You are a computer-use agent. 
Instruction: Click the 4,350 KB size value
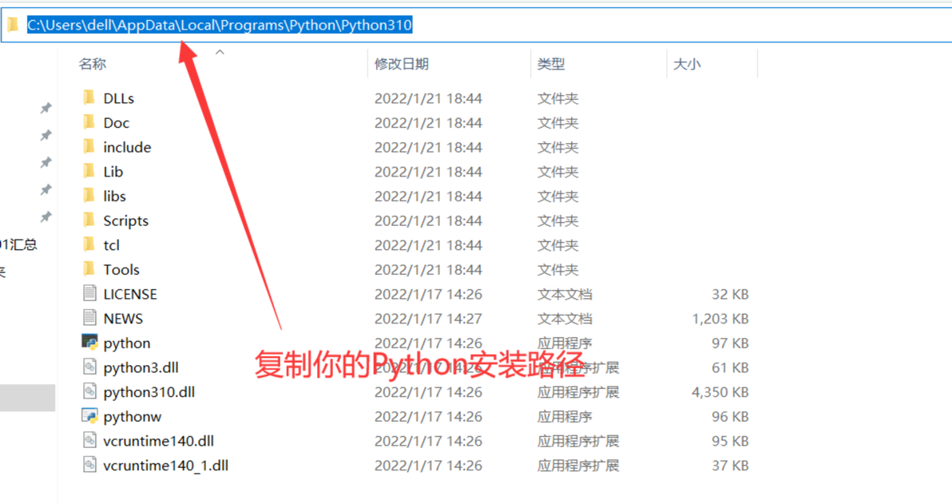pos(720,392)
